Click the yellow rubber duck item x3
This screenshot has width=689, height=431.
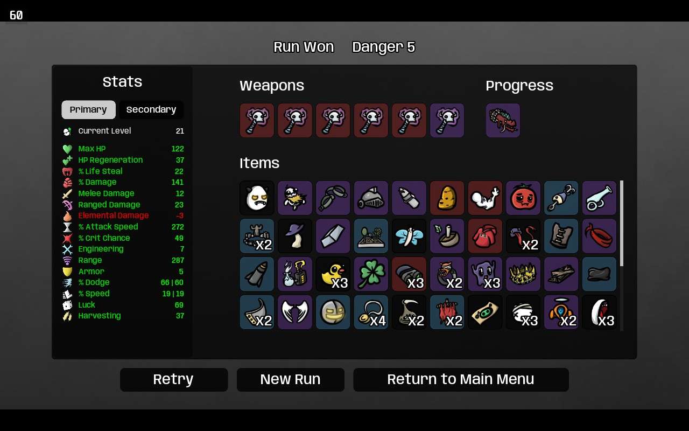[x=333, y=274]
